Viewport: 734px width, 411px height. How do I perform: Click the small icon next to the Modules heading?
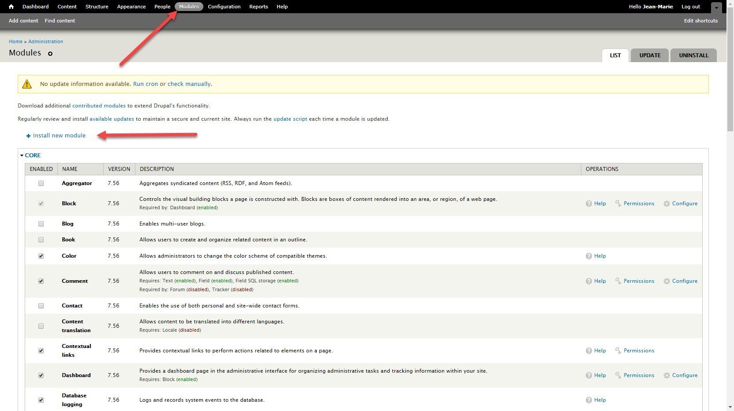point(50,54)
